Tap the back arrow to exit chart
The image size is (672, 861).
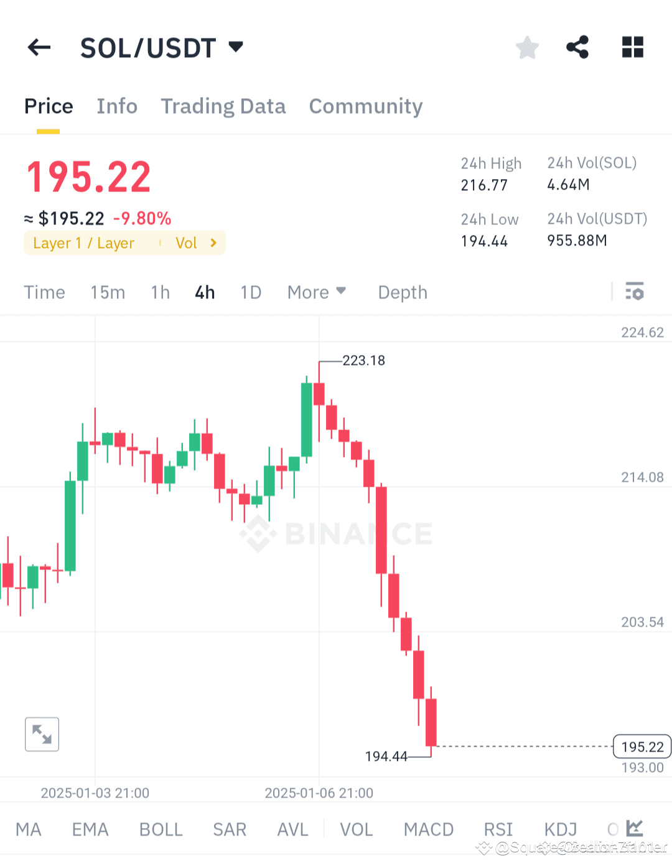(39, 47)
